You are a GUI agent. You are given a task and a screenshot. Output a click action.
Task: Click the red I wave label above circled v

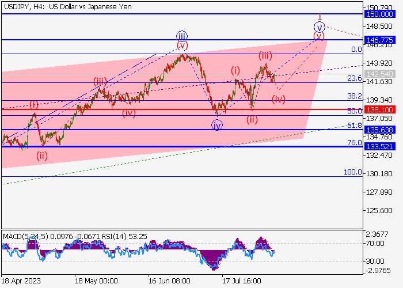[x=320, y=17]
